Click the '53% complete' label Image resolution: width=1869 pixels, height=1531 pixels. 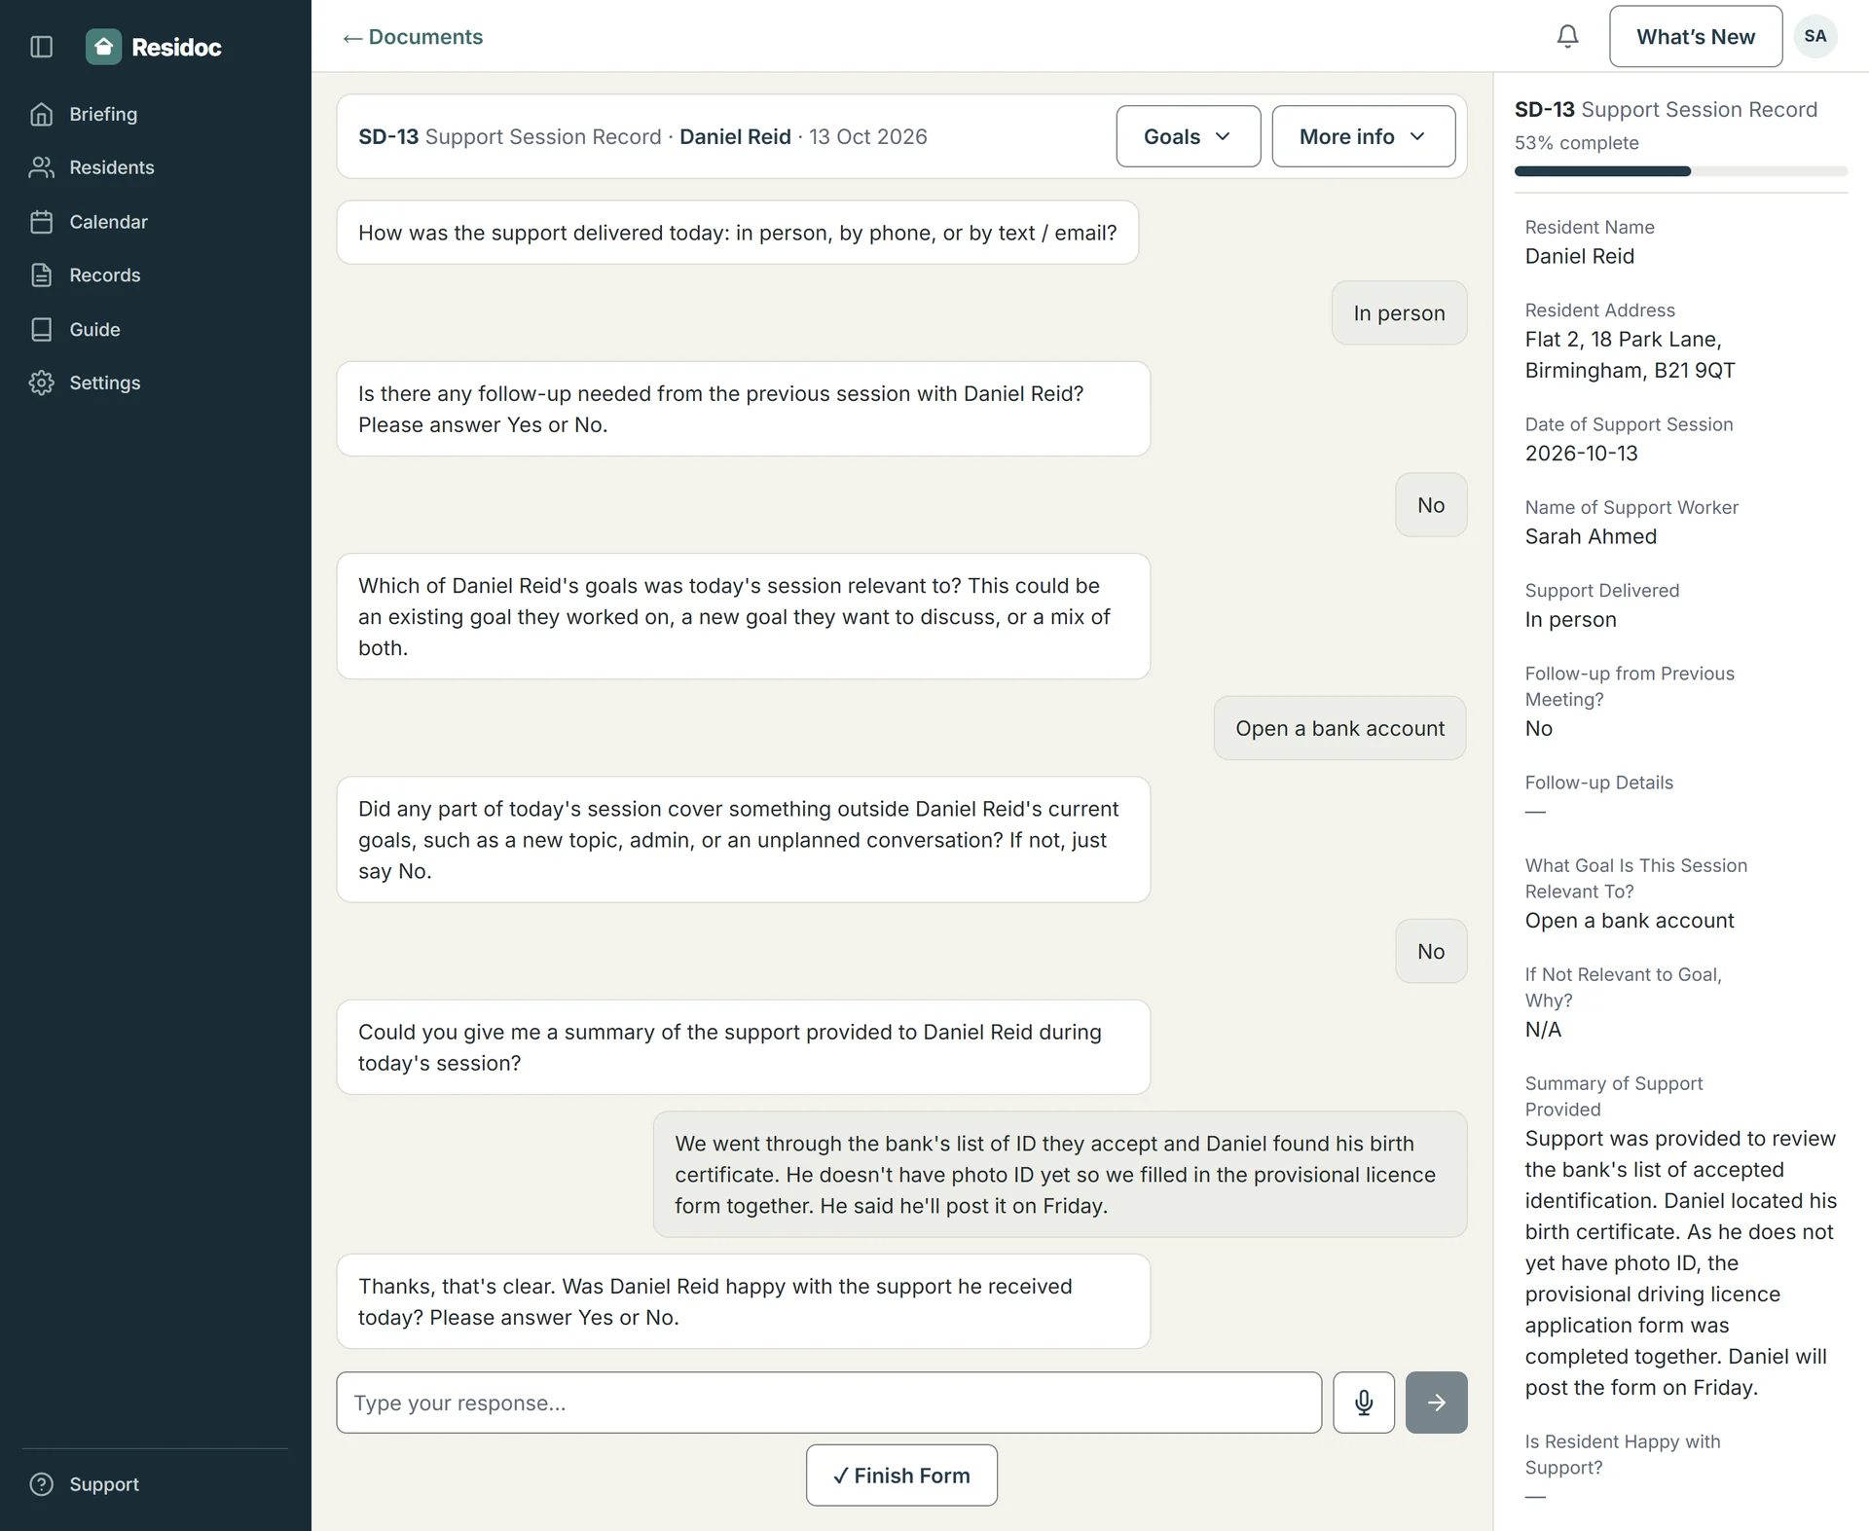click(x=1577, y=143)
